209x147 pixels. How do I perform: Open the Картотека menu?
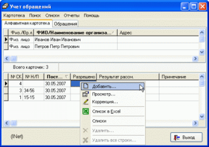(14, 16)
